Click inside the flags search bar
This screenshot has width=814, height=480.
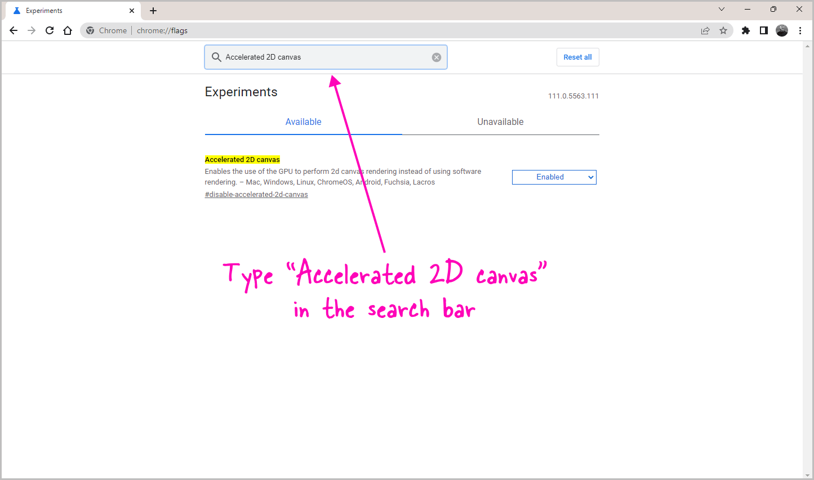pyautogui.click(x=326, y=57)
